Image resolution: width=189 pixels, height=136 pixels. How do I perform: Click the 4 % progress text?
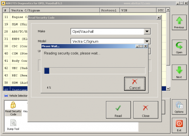[x=49, y=87]
